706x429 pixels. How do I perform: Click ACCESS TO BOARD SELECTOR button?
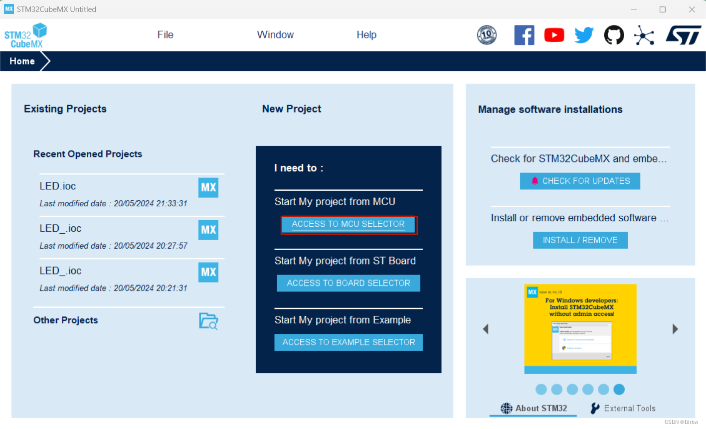[x=349, y=283]
